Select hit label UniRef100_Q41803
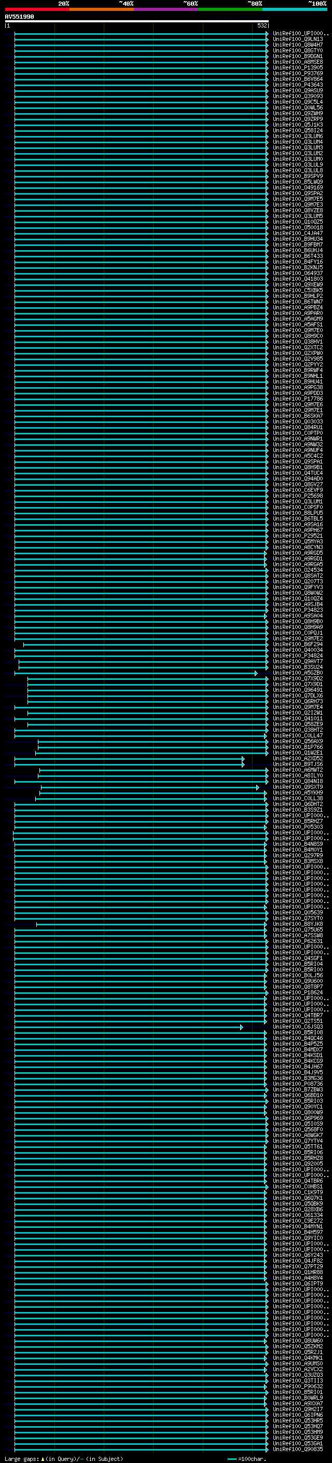The height and width of the screenshot is (1463, 332). pos(298,279)
